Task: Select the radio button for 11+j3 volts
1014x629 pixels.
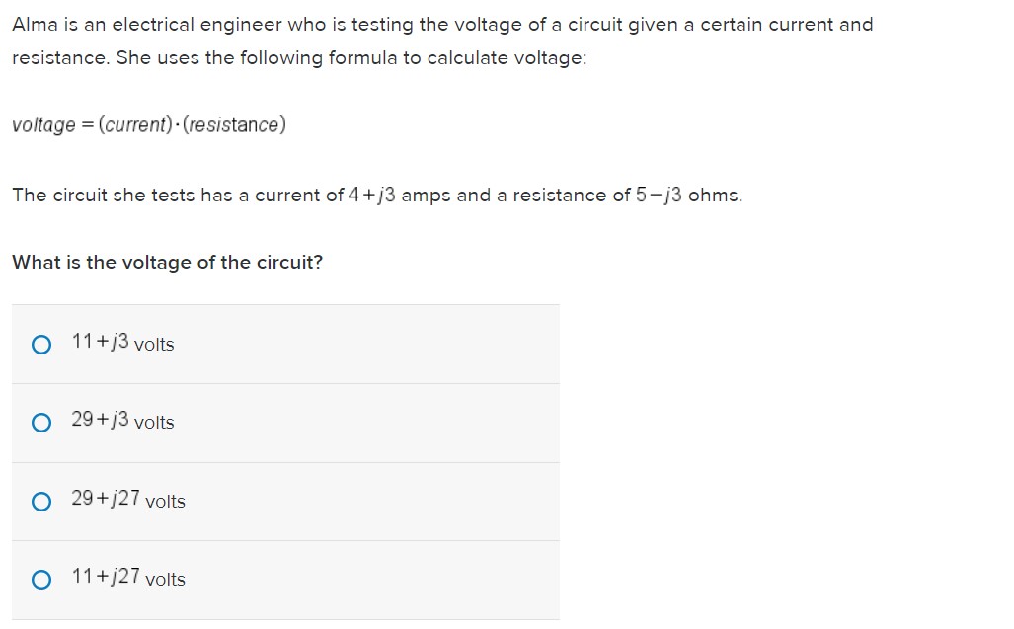Action: (41, 345)
